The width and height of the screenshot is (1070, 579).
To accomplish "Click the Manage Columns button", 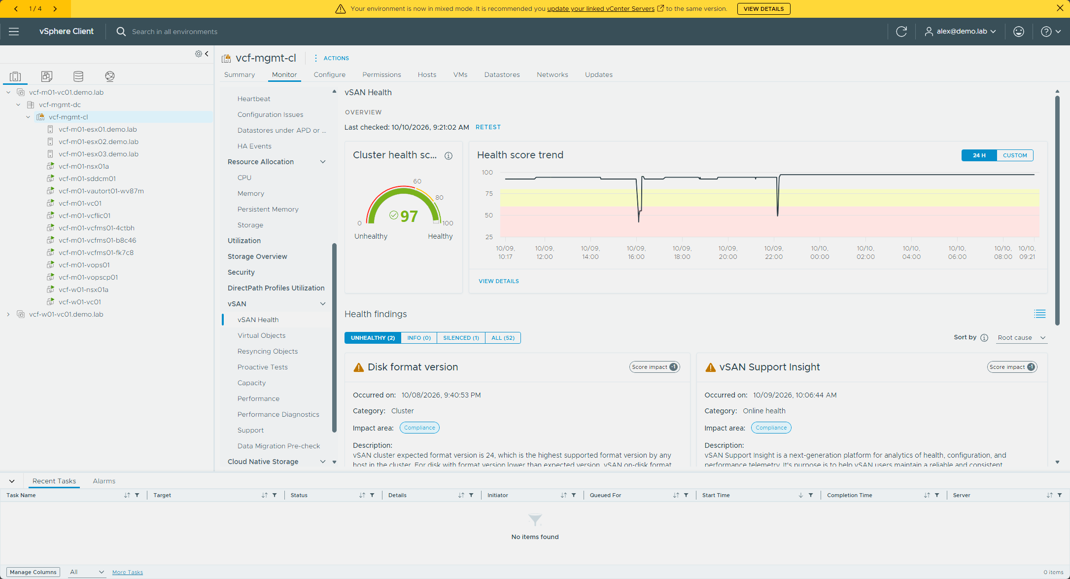I will [34, 572].
